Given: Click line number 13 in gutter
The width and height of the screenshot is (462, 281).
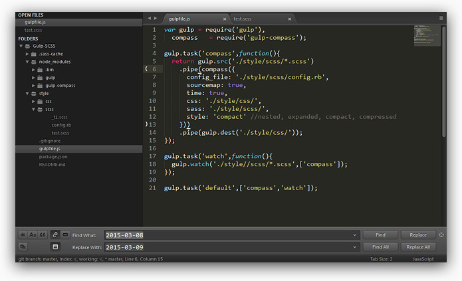Looking at the screenshot, I should coord(152,125).
